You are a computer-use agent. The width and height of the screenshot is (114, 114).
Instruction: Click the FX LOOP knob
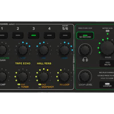pyautogui.click(x=65, y=77)
